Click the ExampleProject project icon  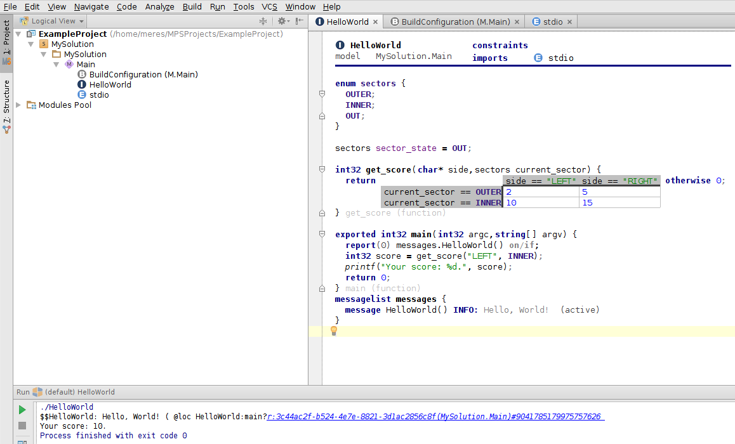pyautogui.click(x=31, y=34)
